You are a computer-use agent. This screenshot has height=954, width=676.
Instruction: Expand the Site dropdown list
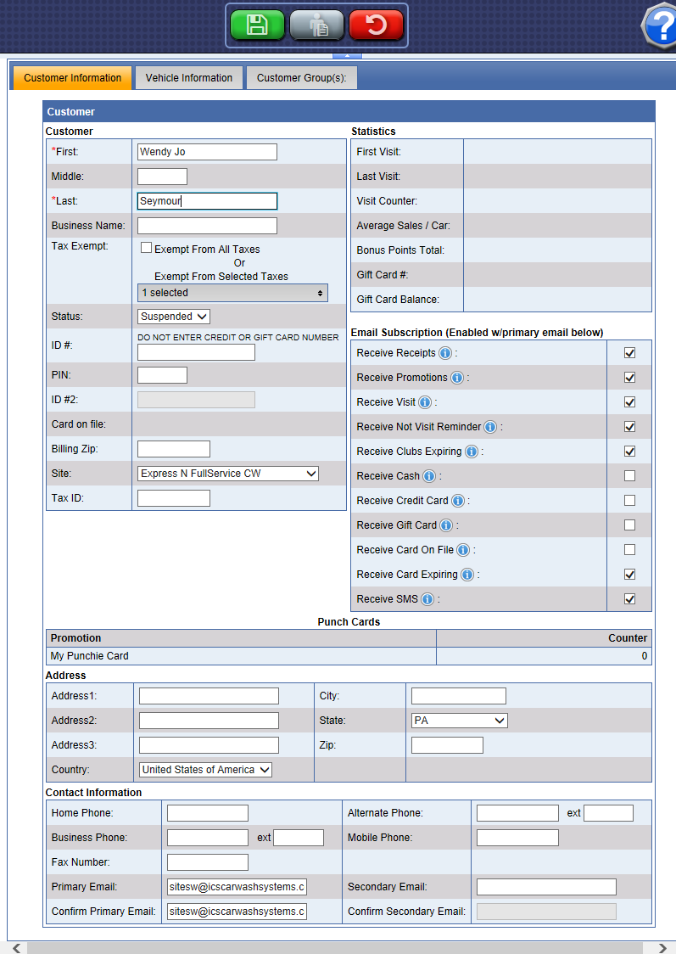[228, 474]
